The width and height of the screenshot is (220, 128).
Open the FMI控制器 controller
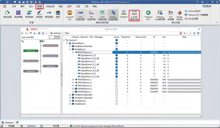click(x=171, y=15)
